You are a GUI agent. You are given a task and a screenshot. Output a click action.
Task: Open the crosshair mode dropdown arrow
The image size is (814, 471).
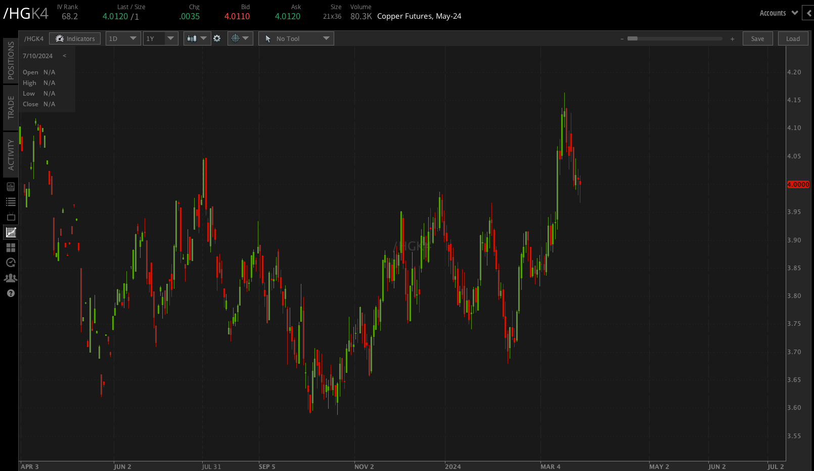point(246,38)
